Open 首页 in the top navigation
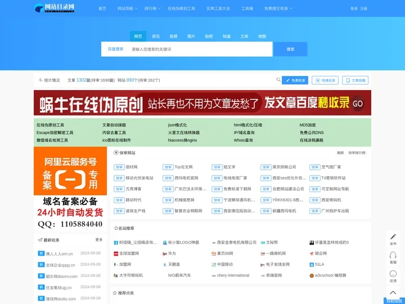This screenshot has height=304, width=405. tap(102, 8)
